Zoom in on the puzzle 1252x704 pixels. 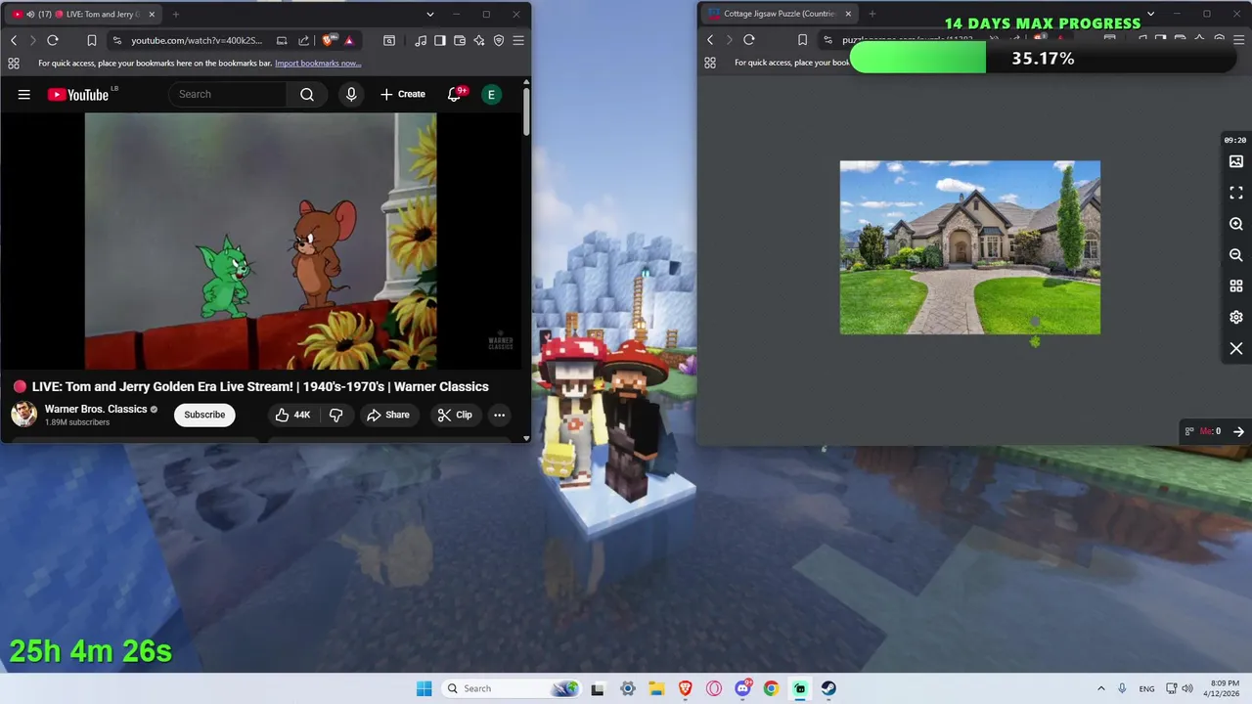tap(1236, 224)
